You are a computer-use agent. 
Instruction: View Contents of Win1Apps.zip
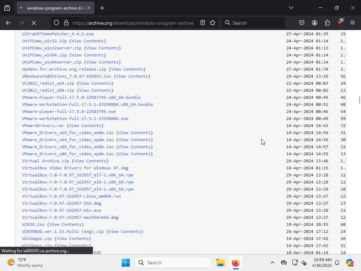point(73,239)
